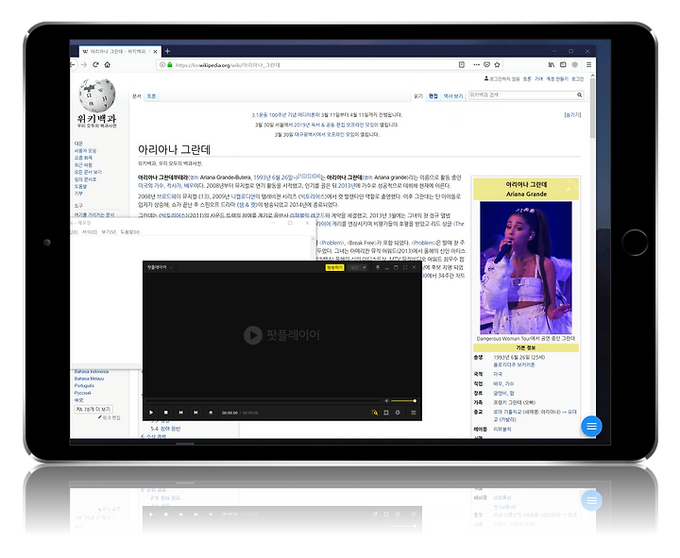
Task: Open the Bahasa Melayu language link
Action: click(x=89, y=379)
